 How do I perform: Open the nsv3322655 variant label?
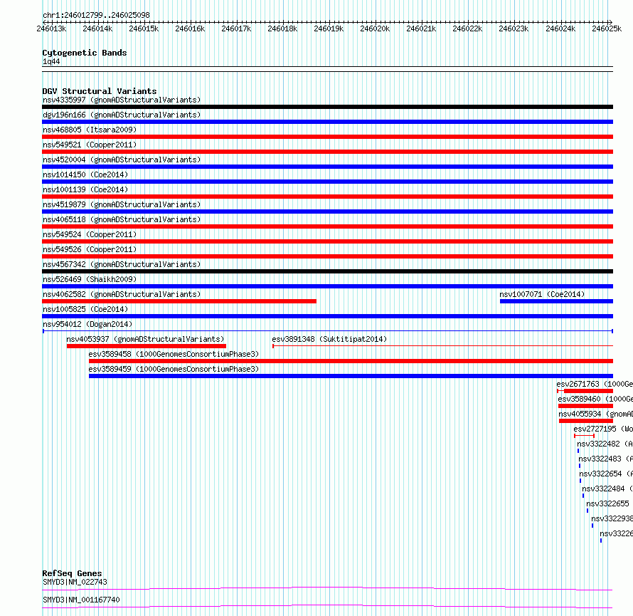point(607,503)
